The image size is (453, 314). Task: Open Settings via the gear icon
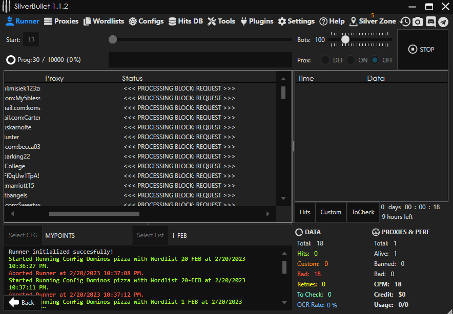tap(296, 21)
